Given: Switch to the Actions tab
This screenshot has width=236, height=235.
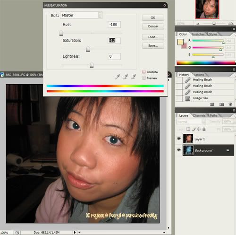Looking at the screenshot, I should 199,75.
